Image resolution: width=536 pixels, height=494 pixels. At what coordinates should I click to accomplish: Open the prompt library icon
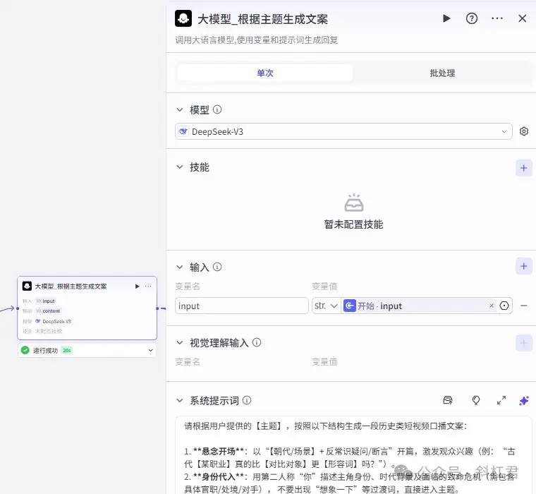tap(448, 400)
